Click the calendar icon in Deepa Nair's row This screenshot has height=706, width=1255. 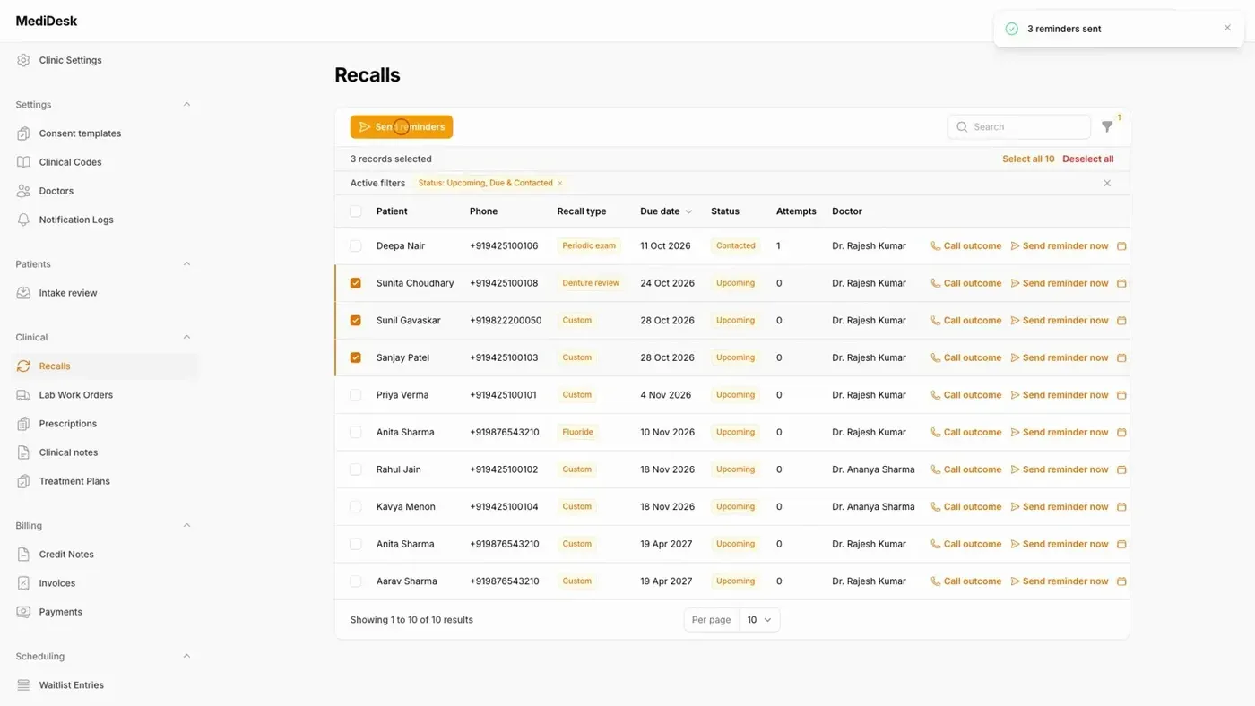coord(1121,245)
